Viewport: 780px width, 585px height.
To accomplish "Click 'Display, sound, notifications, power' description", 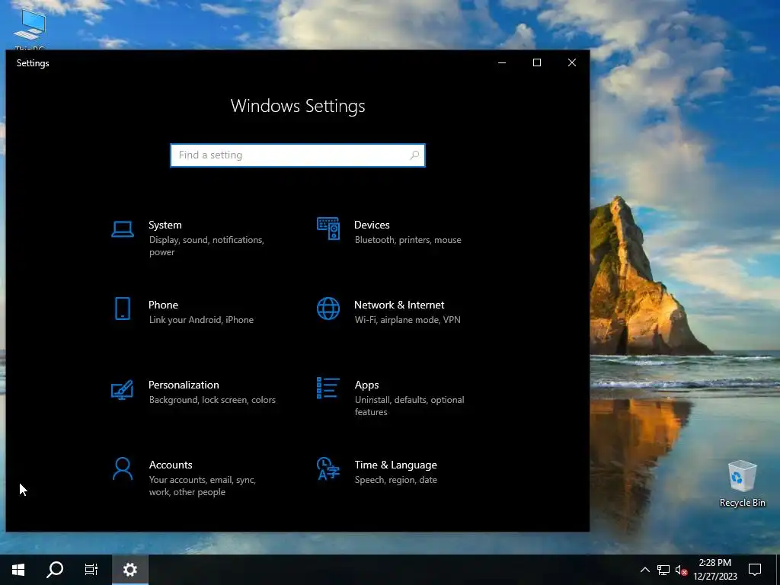I will tap(206, 246).
